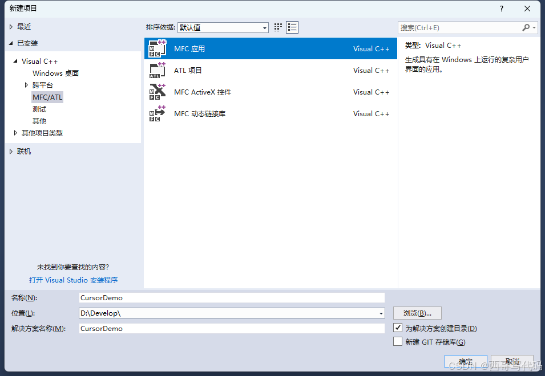Switch to medium icons list view

pos(292,27)
